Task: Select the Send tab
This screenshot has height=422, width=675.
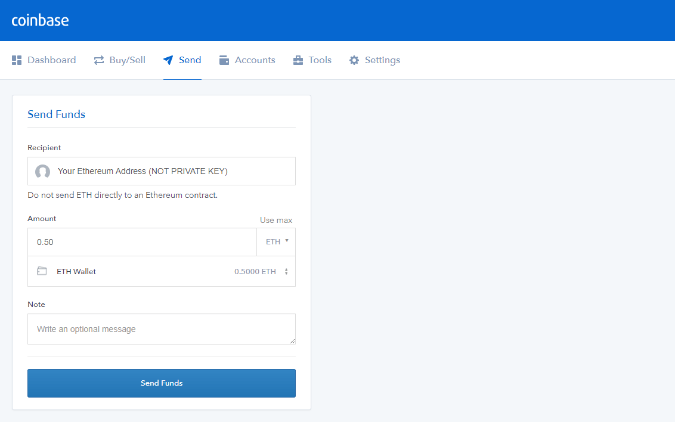Action: pyautogui.click(x=182, y=60)
